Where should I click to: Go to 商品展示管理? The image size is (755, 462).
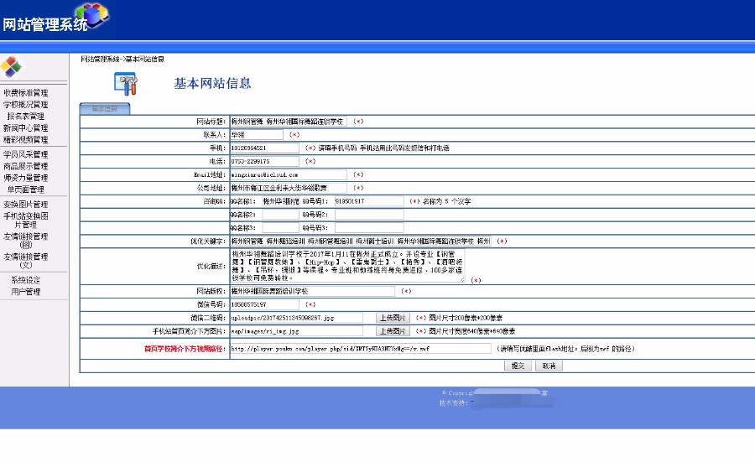[x=25, y=166]
